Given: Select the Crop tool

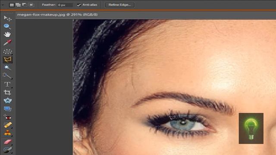Looking at the screenshot, I should [x=7, y=93].
